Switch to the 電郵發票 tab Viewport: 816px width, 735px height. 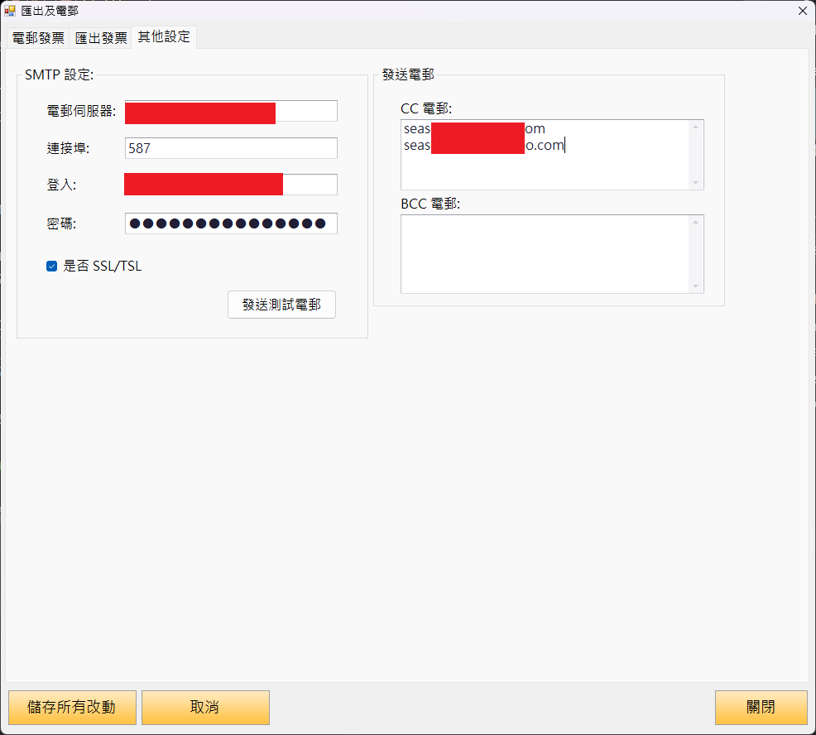pyautogui.click(x=37, y=38)
